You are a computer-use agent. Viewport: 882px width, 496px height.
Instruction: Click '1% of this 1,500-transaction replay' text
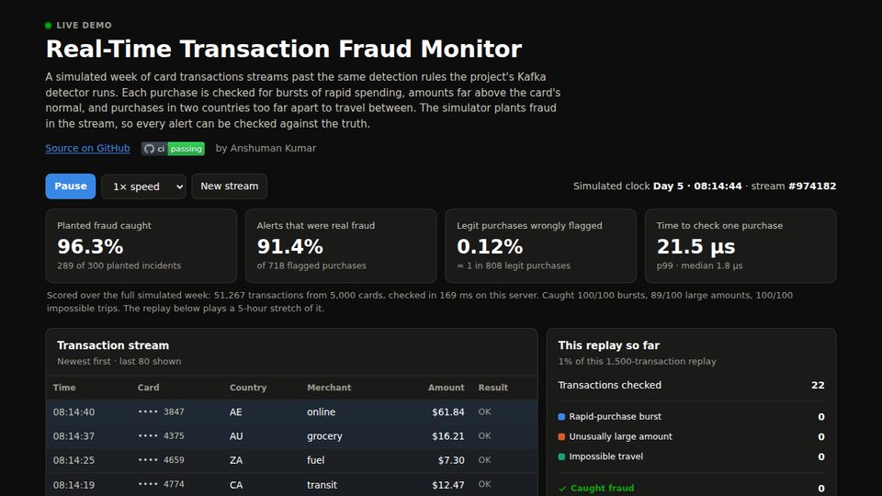(x=638, y=362)
